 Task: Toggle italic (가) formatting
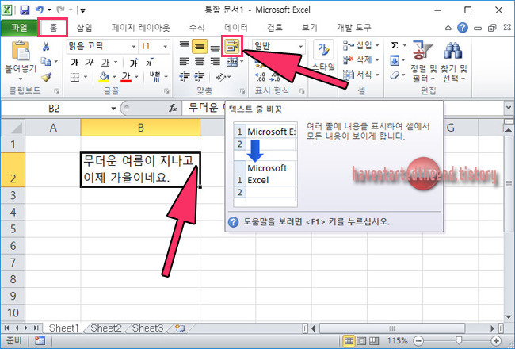89,62
